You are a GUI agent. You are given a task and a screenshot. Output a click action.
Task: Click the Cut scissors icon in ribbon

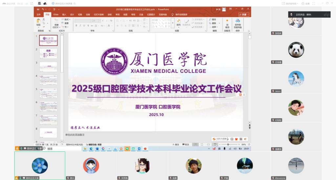tap(44, 19)
